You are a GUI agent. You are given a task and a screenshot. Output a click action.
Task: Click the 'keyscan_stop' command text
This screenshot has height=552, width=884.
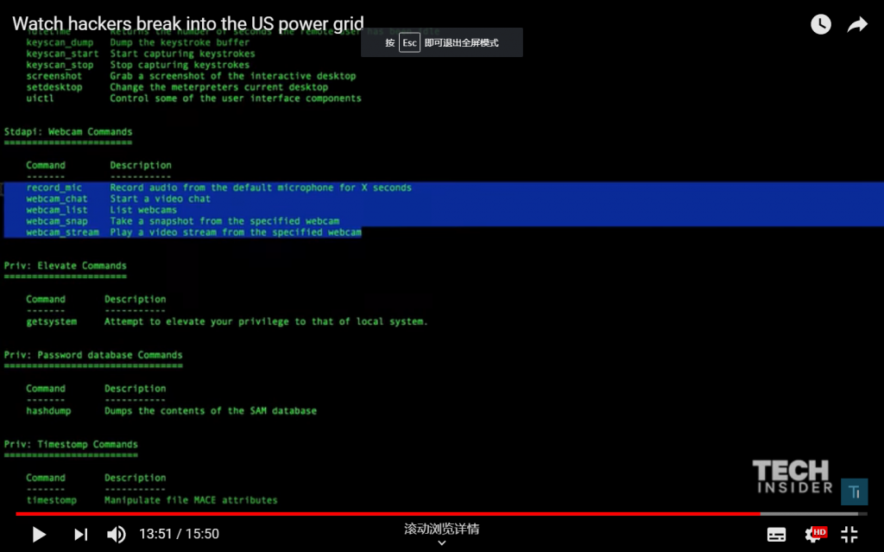coord(60,65)
